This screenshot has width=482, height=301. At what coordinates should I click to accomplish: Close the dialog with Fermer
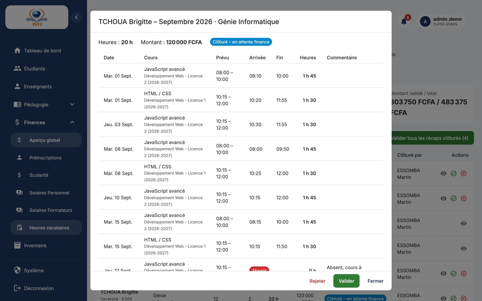click(375, 281)
